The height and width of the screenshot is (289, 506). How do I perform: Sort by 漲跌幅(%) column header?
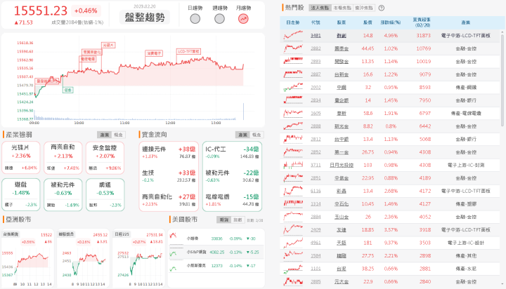tap(391, 22)
